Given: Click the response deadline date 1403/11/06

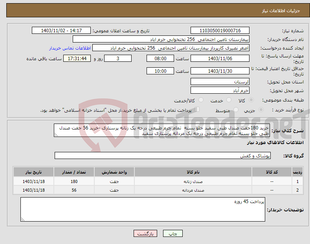Looking at the screenshot, I should [220, 58].
